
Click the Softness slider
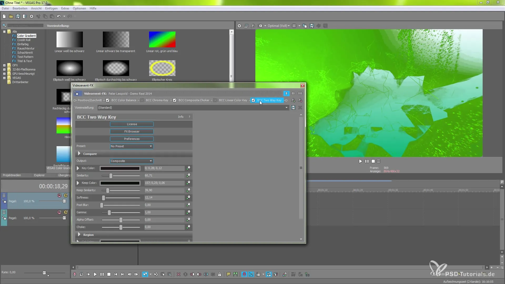click(x=121, y=197)
